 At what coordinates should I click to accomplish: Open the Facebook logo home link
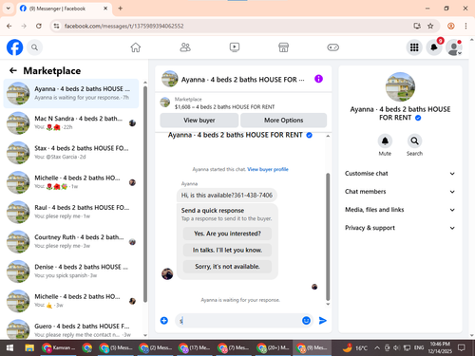pyautogui.click(x=14, y=47)
